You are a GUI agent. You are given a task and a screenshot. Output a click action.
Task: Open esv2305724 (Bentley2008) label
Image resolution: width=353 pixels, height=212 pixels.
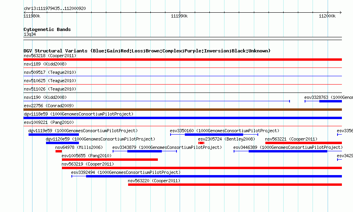[x=226, y=139]
